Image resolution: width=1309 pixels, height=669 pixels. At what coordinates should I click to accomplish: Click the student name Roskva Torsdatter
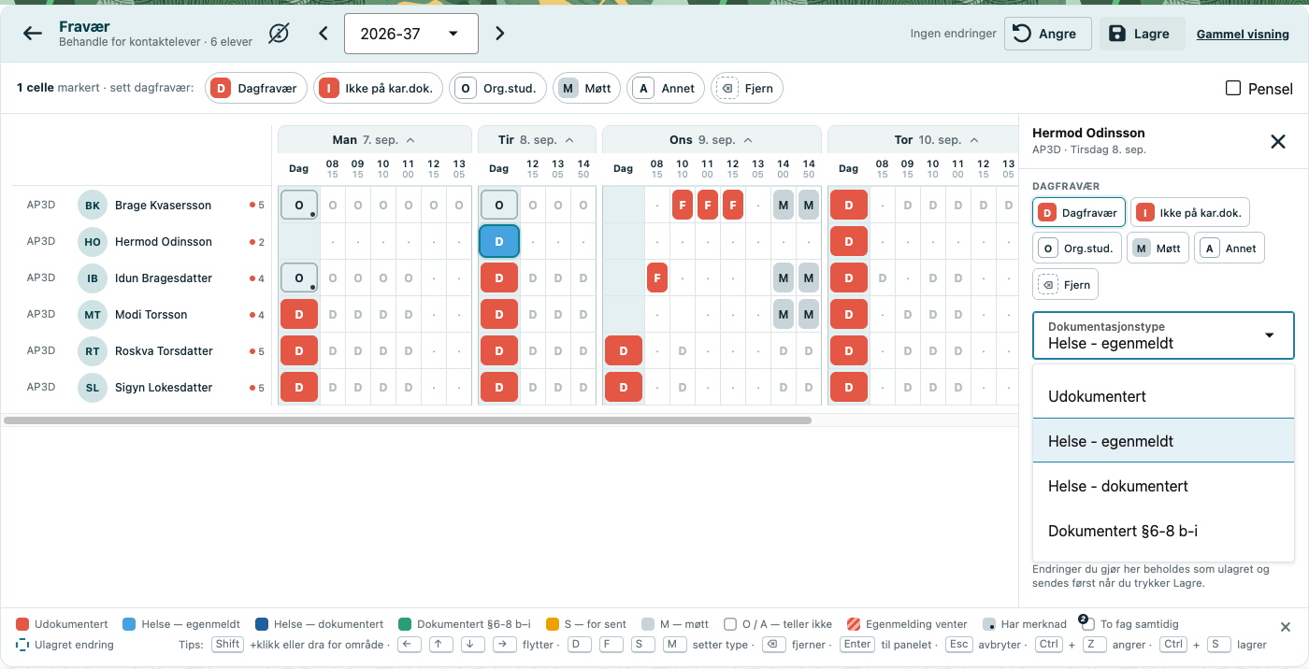pyautogui.click(x=164, y=351)
